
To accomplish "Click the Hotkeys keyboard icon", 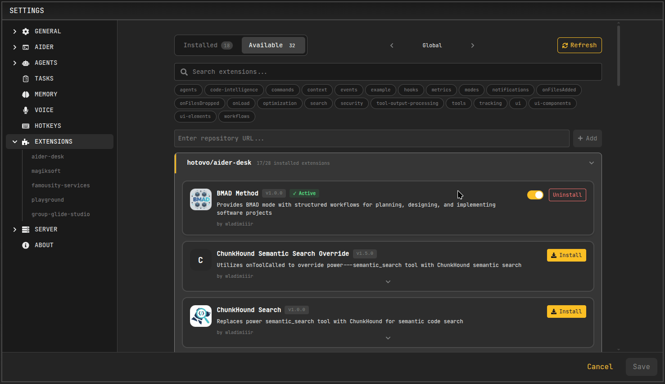I will (26, 126).
